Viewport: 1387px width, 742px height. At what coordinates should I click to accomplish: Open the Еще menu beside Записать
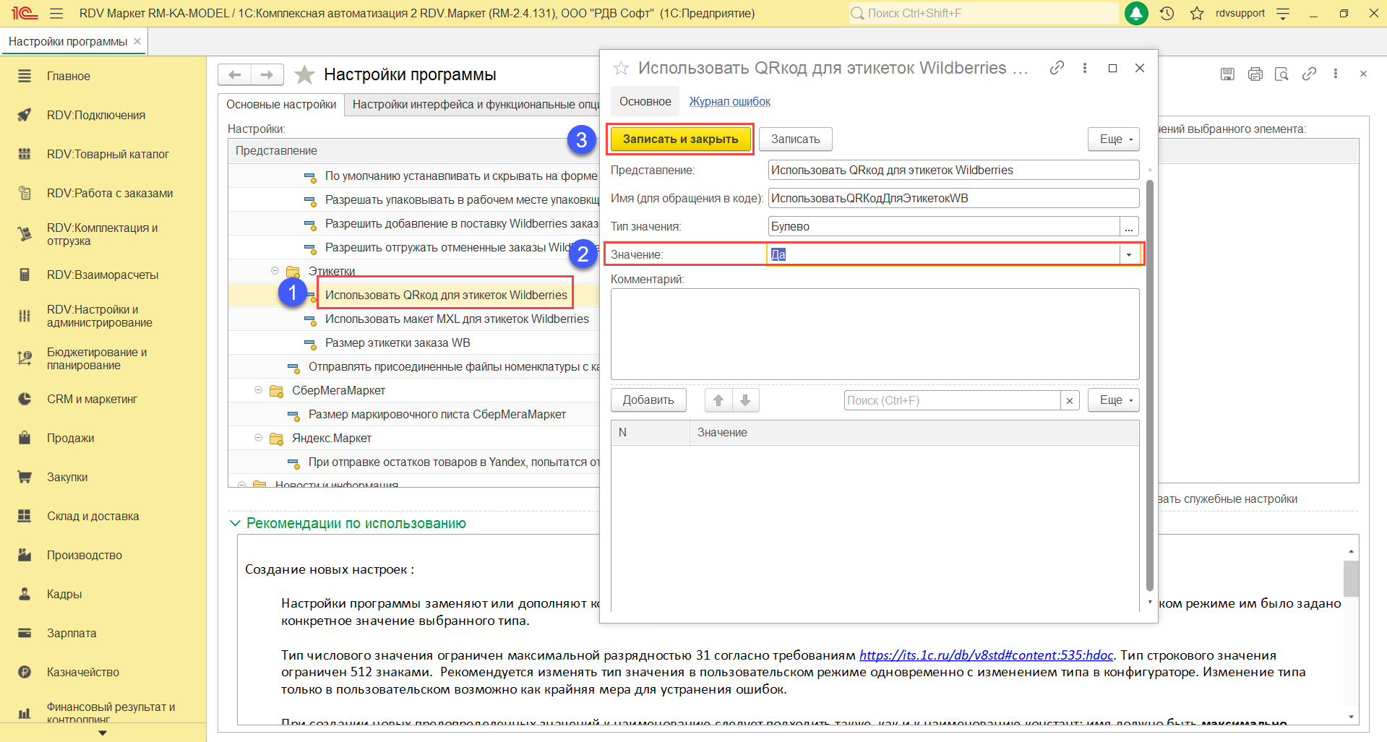pyautogui.click(x=1114, y=139)
